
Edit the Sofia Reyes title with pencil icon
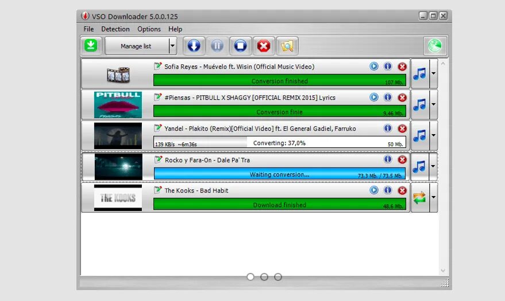(x=158, y=66)
